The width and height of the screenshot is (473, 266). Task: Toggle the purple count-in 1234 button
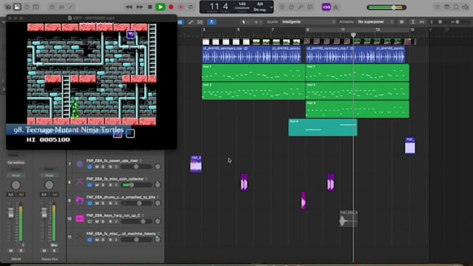[326, 7]
